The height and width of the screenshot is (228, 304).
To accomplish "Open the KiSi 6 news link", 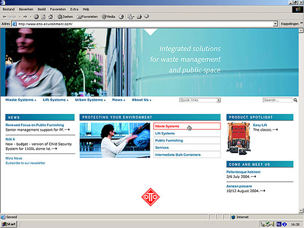I will 10,139.
